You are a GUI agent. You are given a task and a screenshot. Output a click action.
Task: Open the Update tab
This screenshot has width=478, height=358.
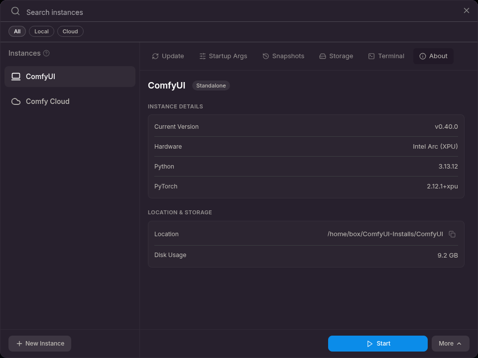click(168, 56)
